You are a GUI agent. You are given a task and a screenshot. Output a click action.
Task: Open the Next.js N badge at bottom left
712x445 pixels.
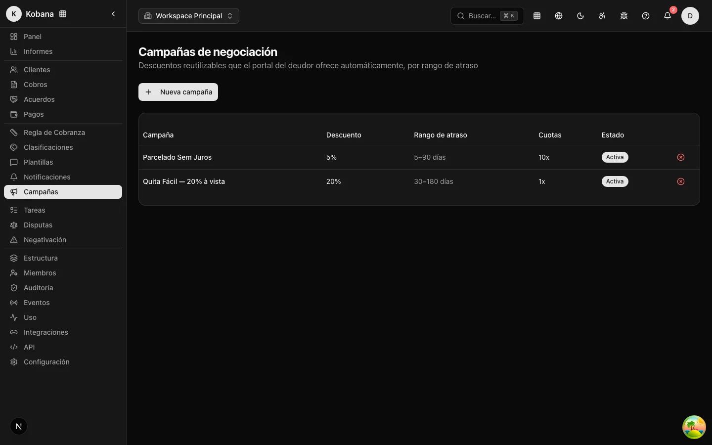point(19,426)
